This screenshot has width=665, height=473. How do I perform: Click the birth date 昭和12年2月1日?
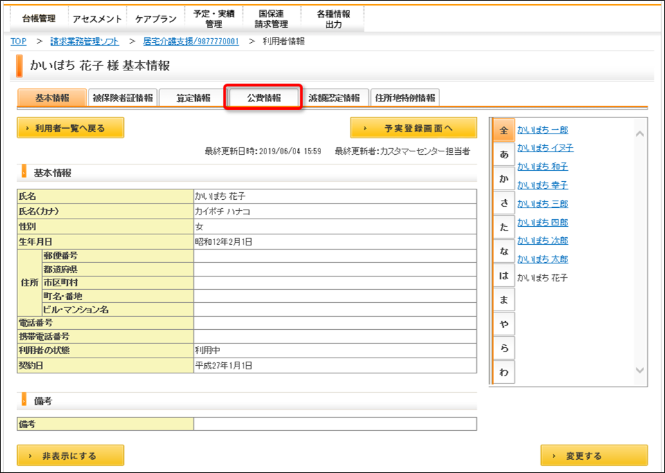(224, 242)
